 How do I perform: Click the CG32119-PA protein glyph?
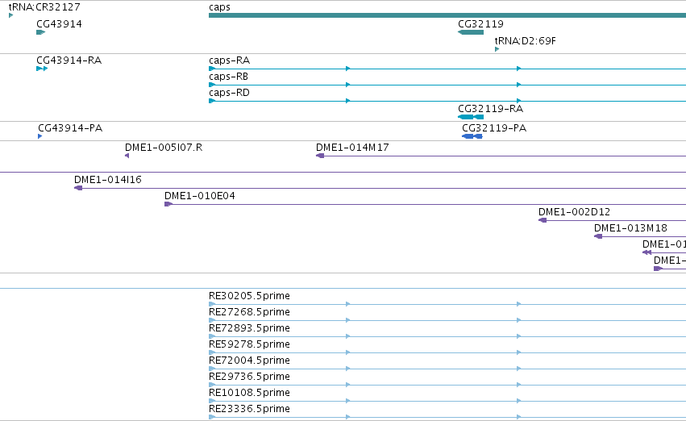tap(472, 136)
